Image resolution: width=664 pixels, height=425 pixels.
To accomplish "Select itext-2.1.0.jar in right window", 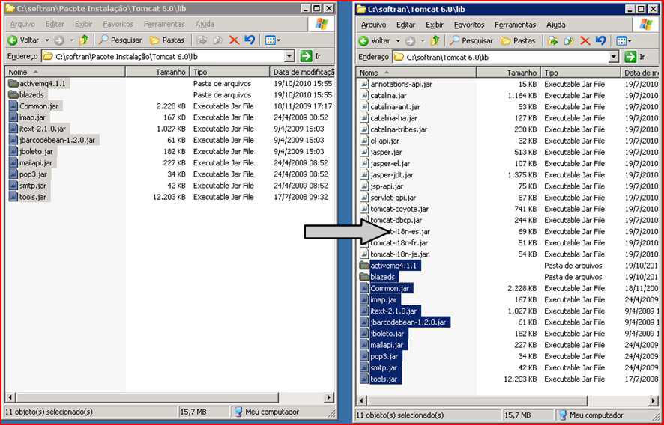I will click(390, 311).
